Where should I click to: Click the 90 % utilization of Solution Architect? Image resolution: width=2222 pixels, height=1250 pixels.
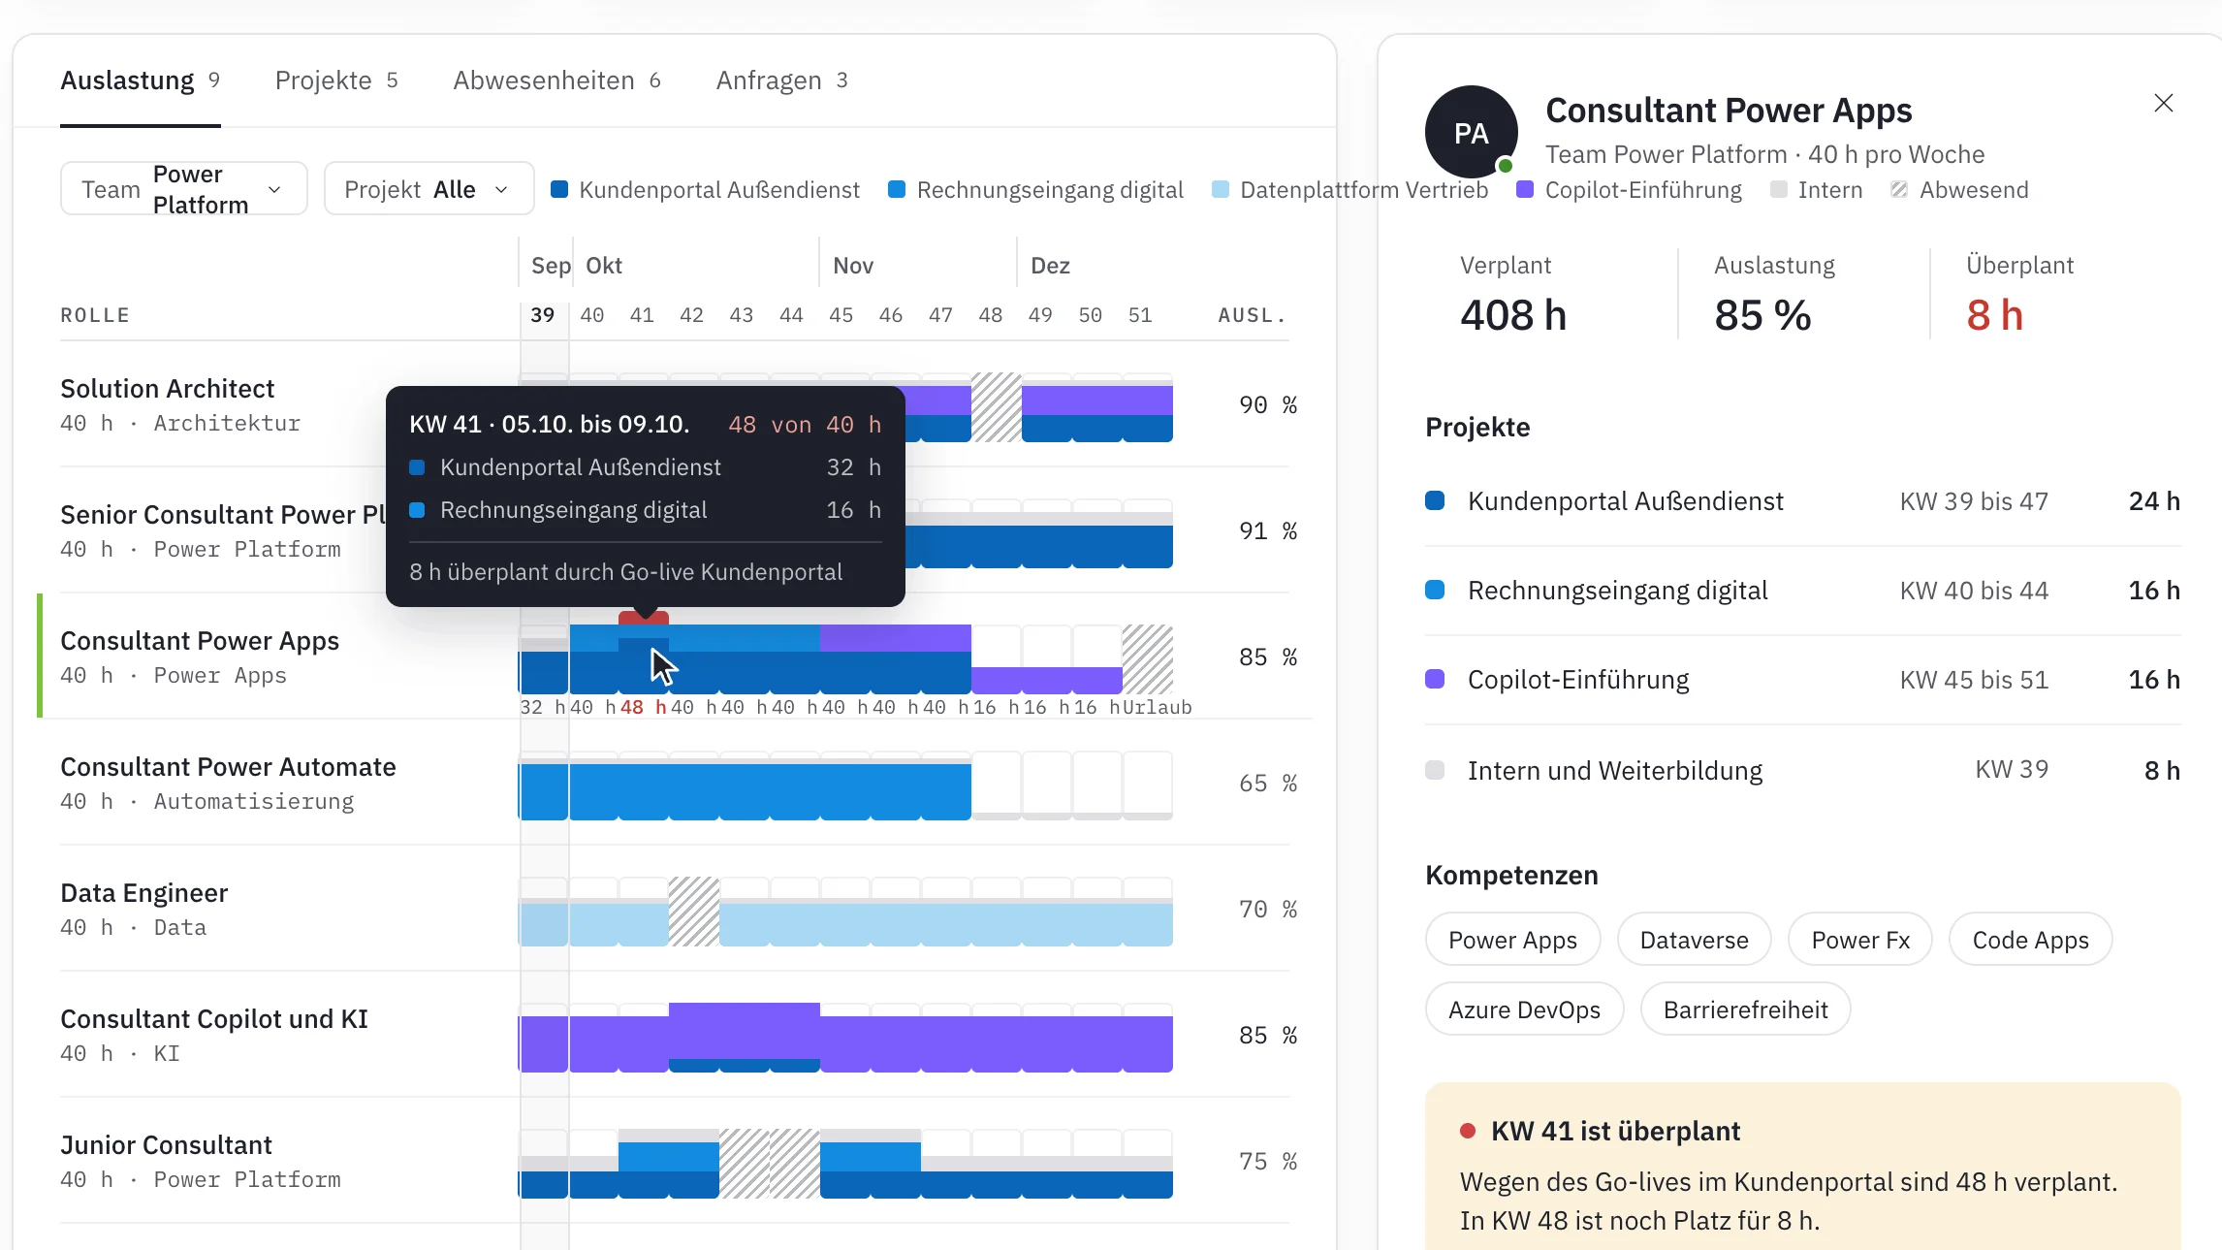tap(1268, 404)
